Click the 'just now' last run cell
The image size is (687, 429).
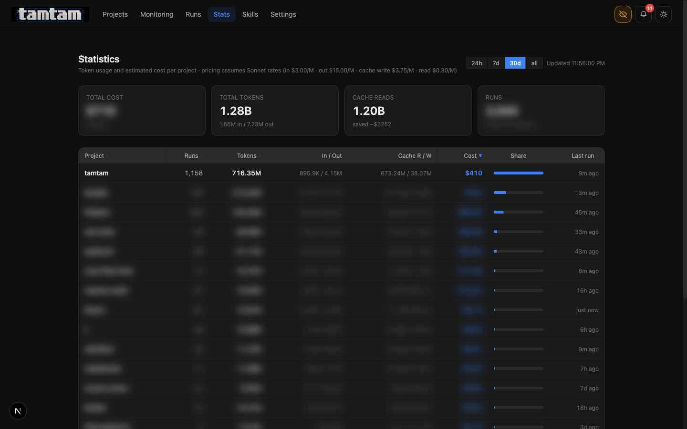(587, 310)
